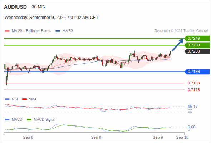The height and width of the screenshot is (143, 211).
Task: Click the RSI value 65.17
Action: (x=193, y=107)
